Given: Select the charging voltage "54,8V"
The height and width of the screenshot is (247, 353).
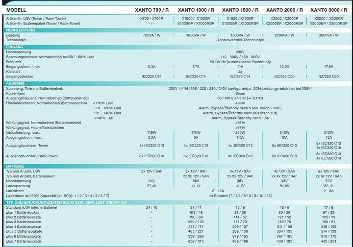Looking at the screenshot, I should (x=284, y=186).
